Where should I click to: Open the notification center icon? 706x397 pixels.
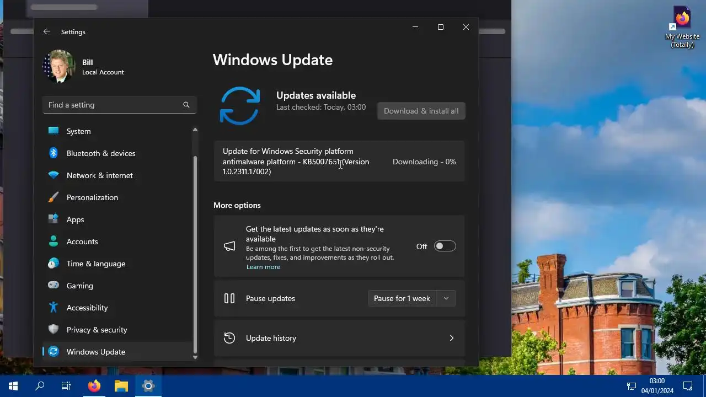(688, 386)
